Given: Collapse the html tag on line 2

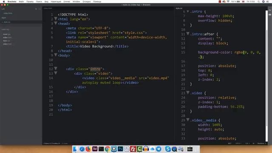Looking at the screenshot, I should tap(56, 19).
